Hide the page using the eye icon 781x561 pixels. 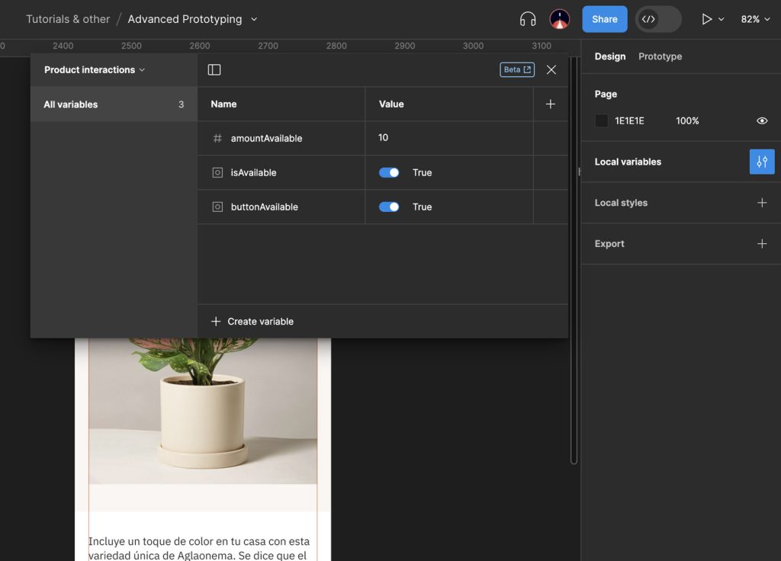(761, 120)
